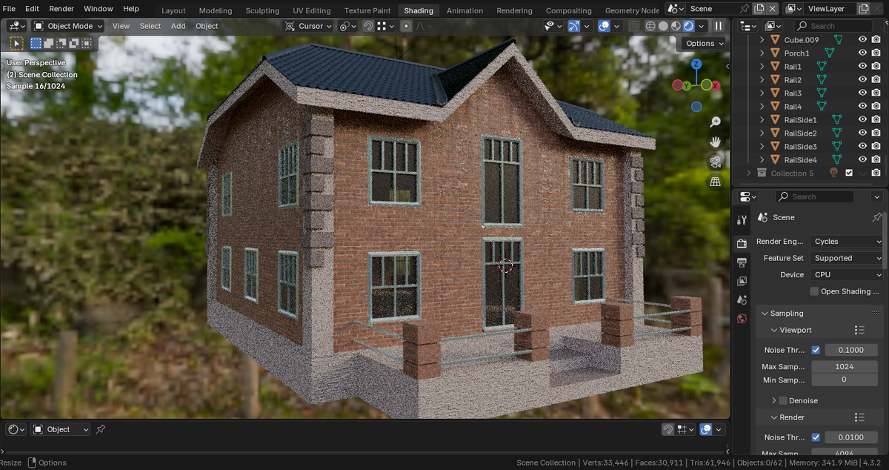Enable the Denoise checkbox
This screenshot has height=470, width=889.
pos(783,400)
